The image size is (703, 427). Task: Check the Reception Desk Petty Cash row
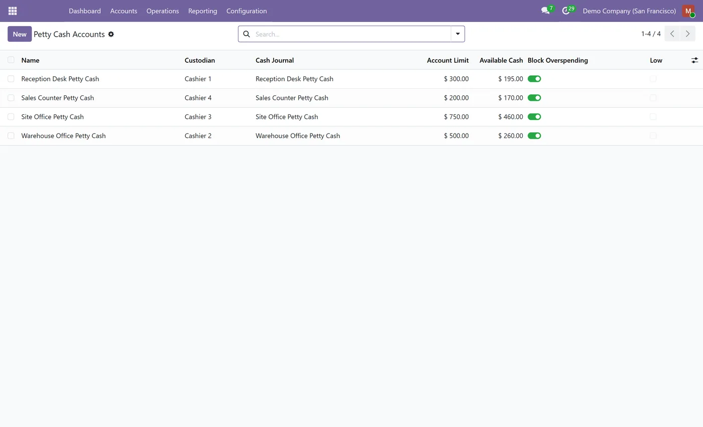(x=11, y=79)
